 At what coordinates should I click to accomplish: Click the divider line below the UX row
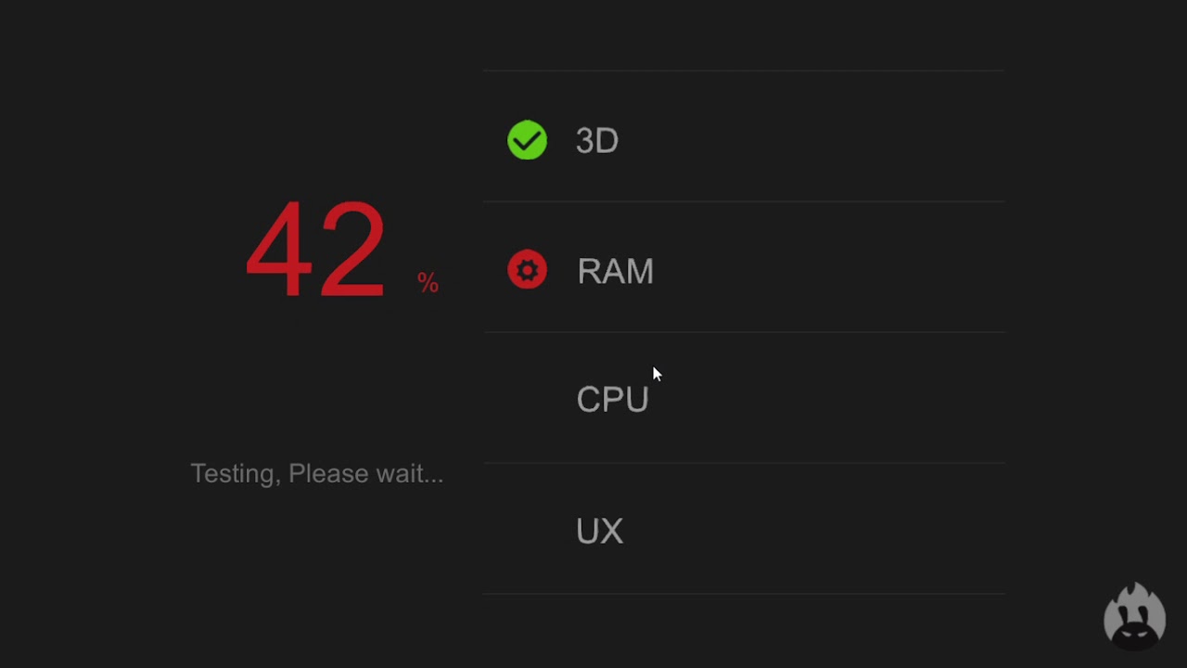(744, 594)
